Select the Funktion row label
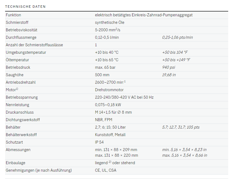Viewport: 233px width, 181px height. [13, 15]
